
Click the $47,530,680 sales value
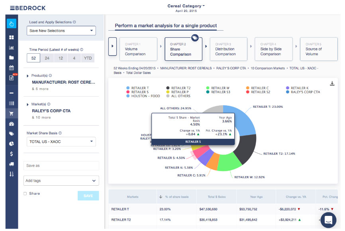coord(208,209)
